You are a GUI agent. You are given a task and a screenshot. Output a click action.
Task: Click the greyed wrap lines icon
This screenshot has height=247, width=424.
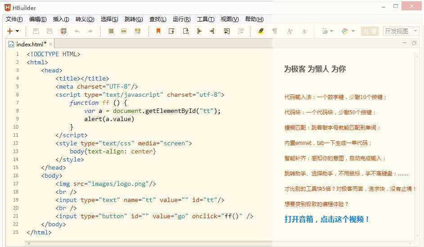(x=241, y=31)
